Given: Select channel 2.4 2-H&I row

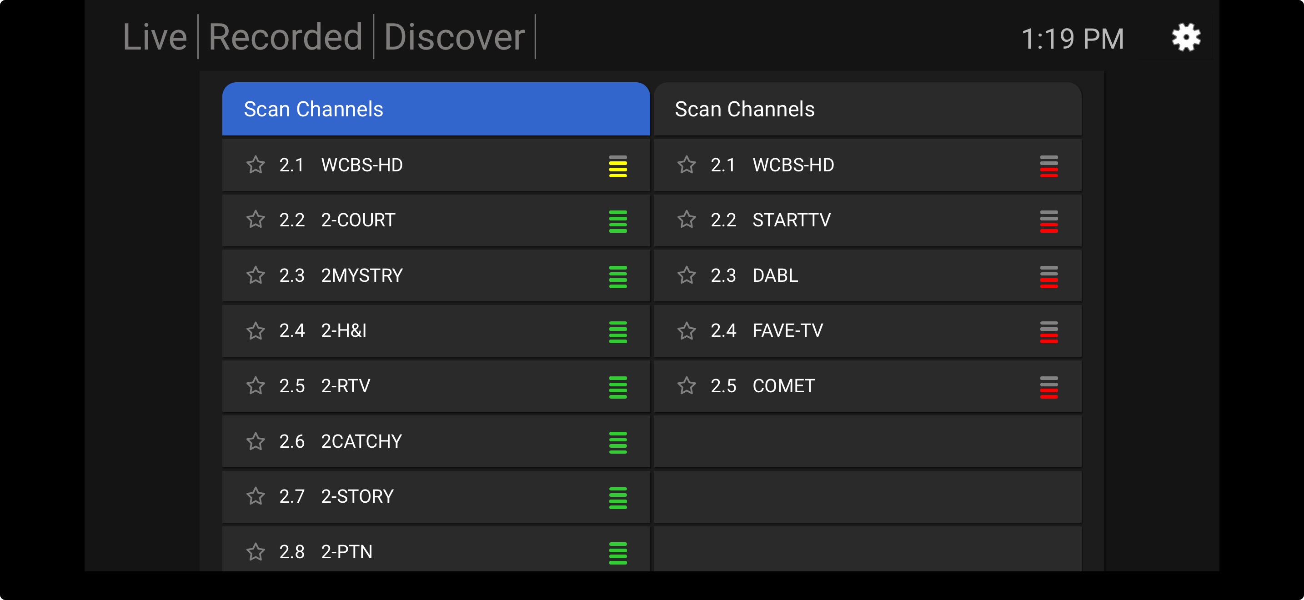Looking at the screenshot, I should pyautogui.click(x=435, y=331).
